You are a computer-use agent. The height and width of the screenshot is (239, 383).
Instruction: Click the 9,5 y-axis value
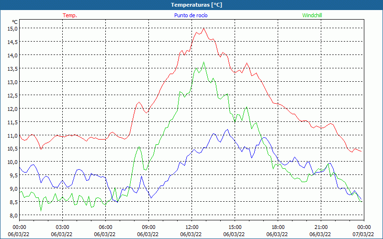(x=14, y=175)
